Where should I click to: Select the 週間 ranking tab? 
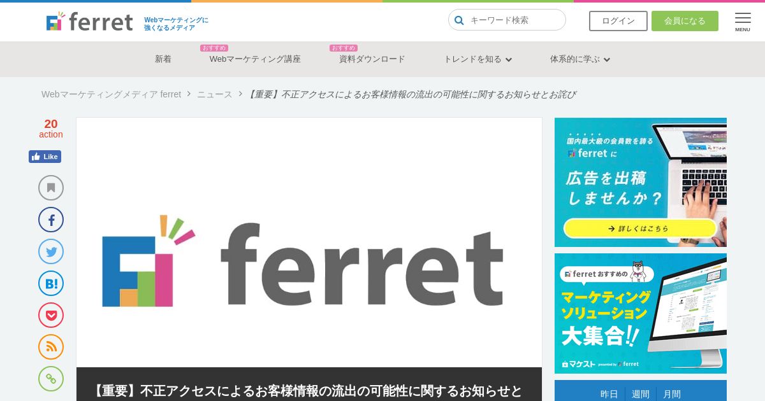coord(641,394)
